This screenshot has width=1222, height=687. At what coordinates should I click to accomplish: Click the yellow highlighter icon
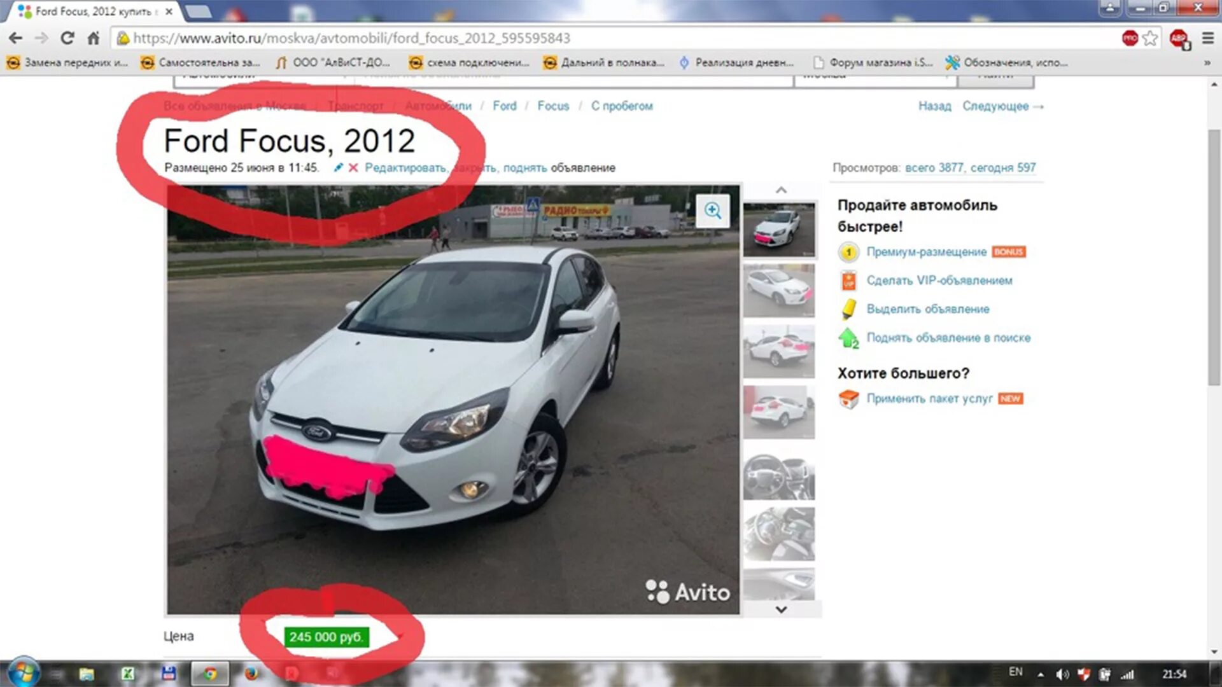click(848, 309)
